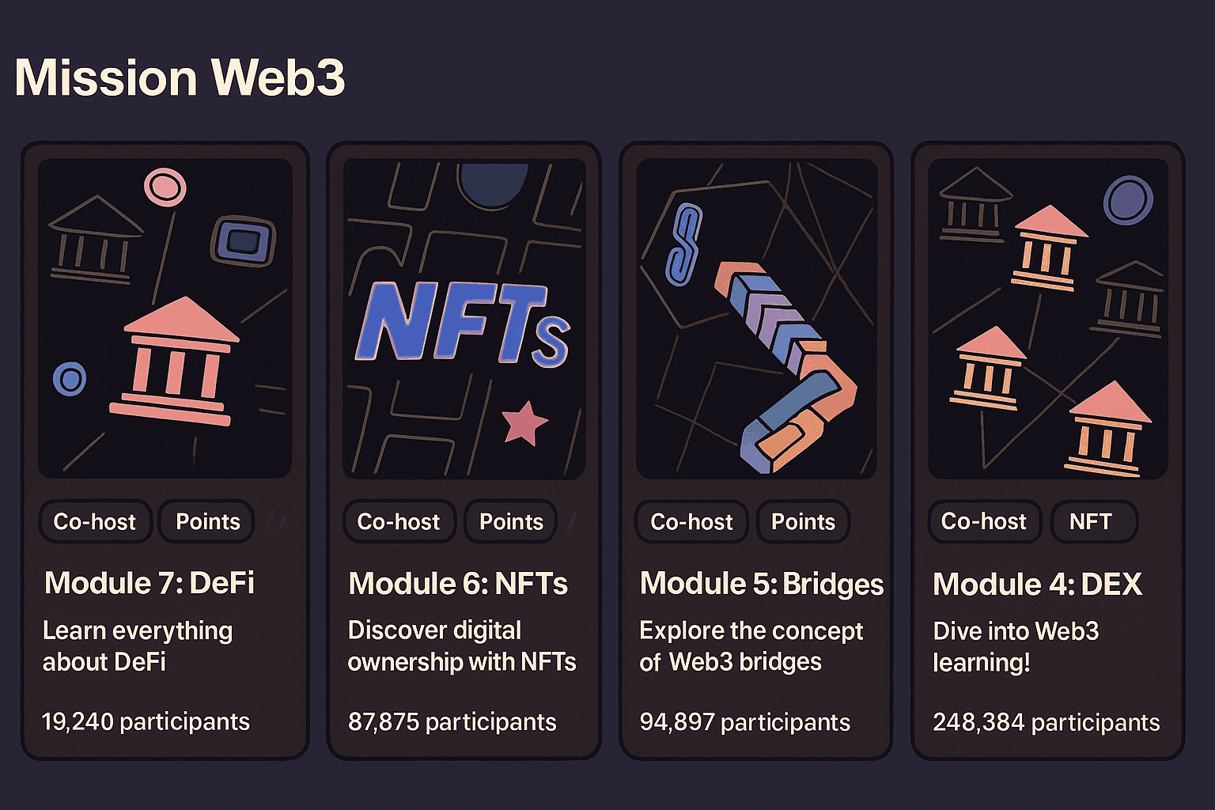Select the Points tag on Module 6
1215x810 pixels.
pyautogui.click(x=511, y=522)
